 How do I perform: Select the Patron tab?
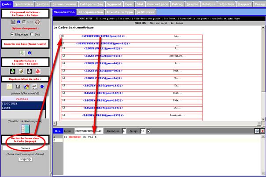coord(177,4)
